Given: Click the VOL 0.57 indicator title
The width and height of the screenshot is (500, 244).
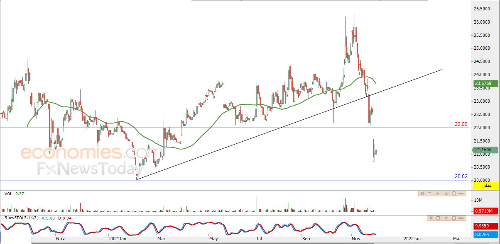Looking at the screenshot, I should click(x=13, y=193).
